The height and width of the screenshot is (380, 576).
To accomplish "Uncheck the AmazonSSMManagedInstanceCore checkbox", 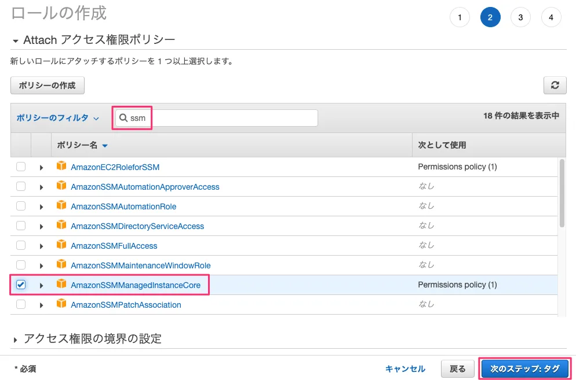I will pos(21,285).
